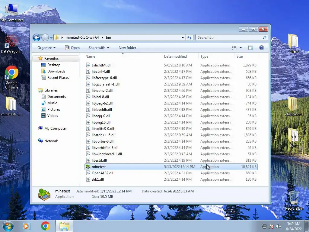309x232 pixels.
Task: Click file name libvorbisfile-3.dll
Action: click(105, 147)
